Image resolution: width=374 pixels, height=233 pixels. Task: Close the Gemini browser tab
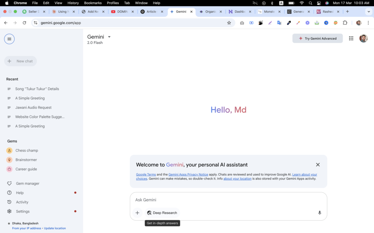[x=191, y=12]
